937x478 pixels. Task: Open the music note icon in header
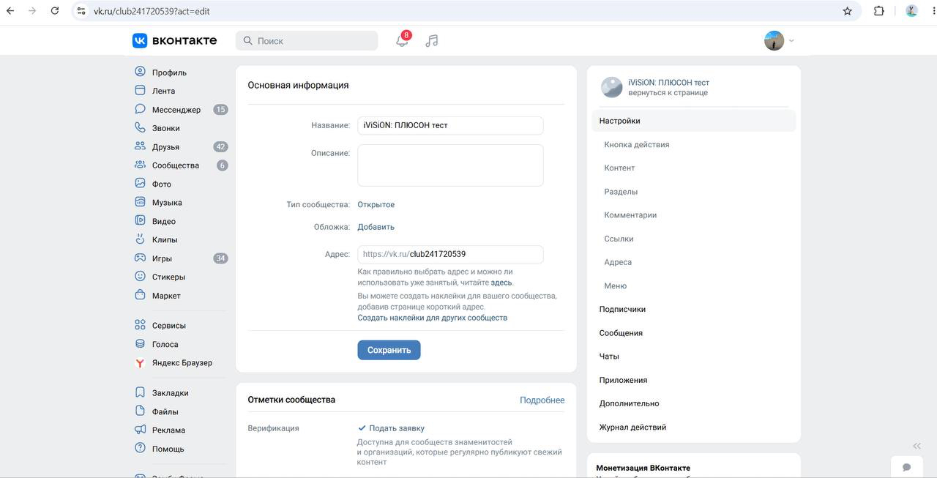tap(432, 41)
